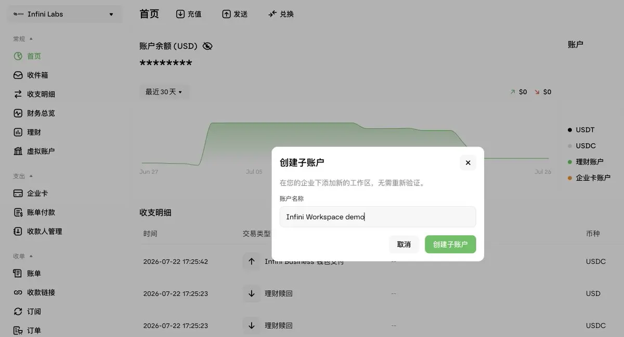624x337 pixels.
Task: Click the 发送 upload arrow icon
Action: [226, 14]
